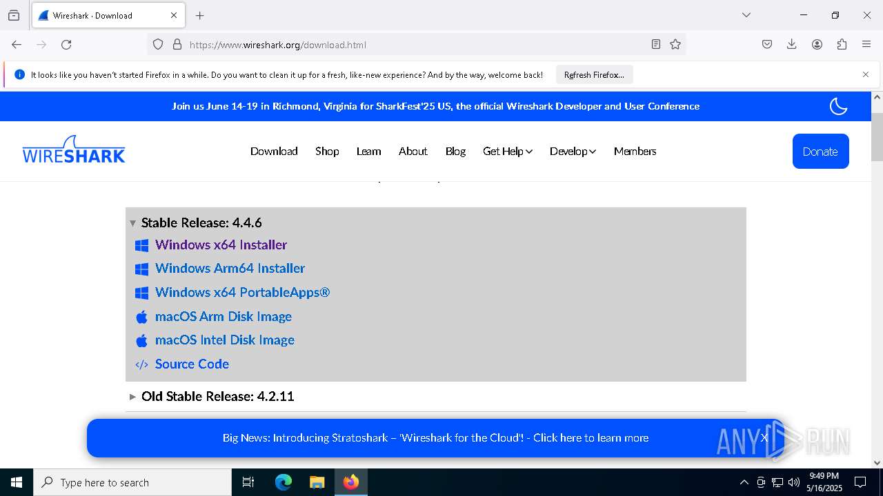Open the Extensions puzzle icon
The width and height of the screenshot is (883, 496).
[842, 44]
